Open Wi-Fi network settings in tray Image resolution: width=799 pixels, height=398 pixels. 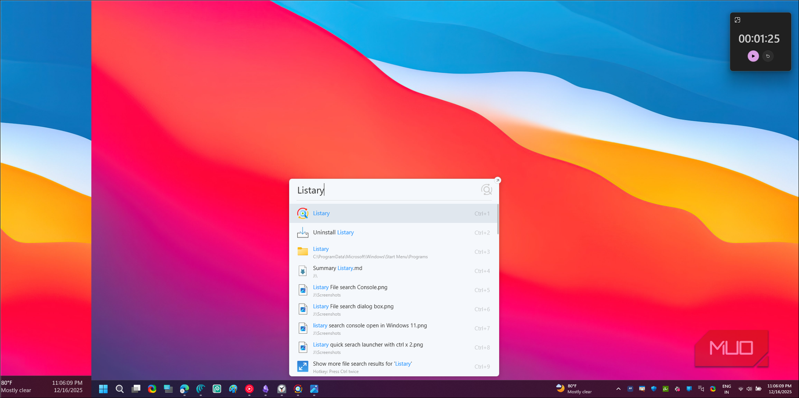tap(740, 389)
